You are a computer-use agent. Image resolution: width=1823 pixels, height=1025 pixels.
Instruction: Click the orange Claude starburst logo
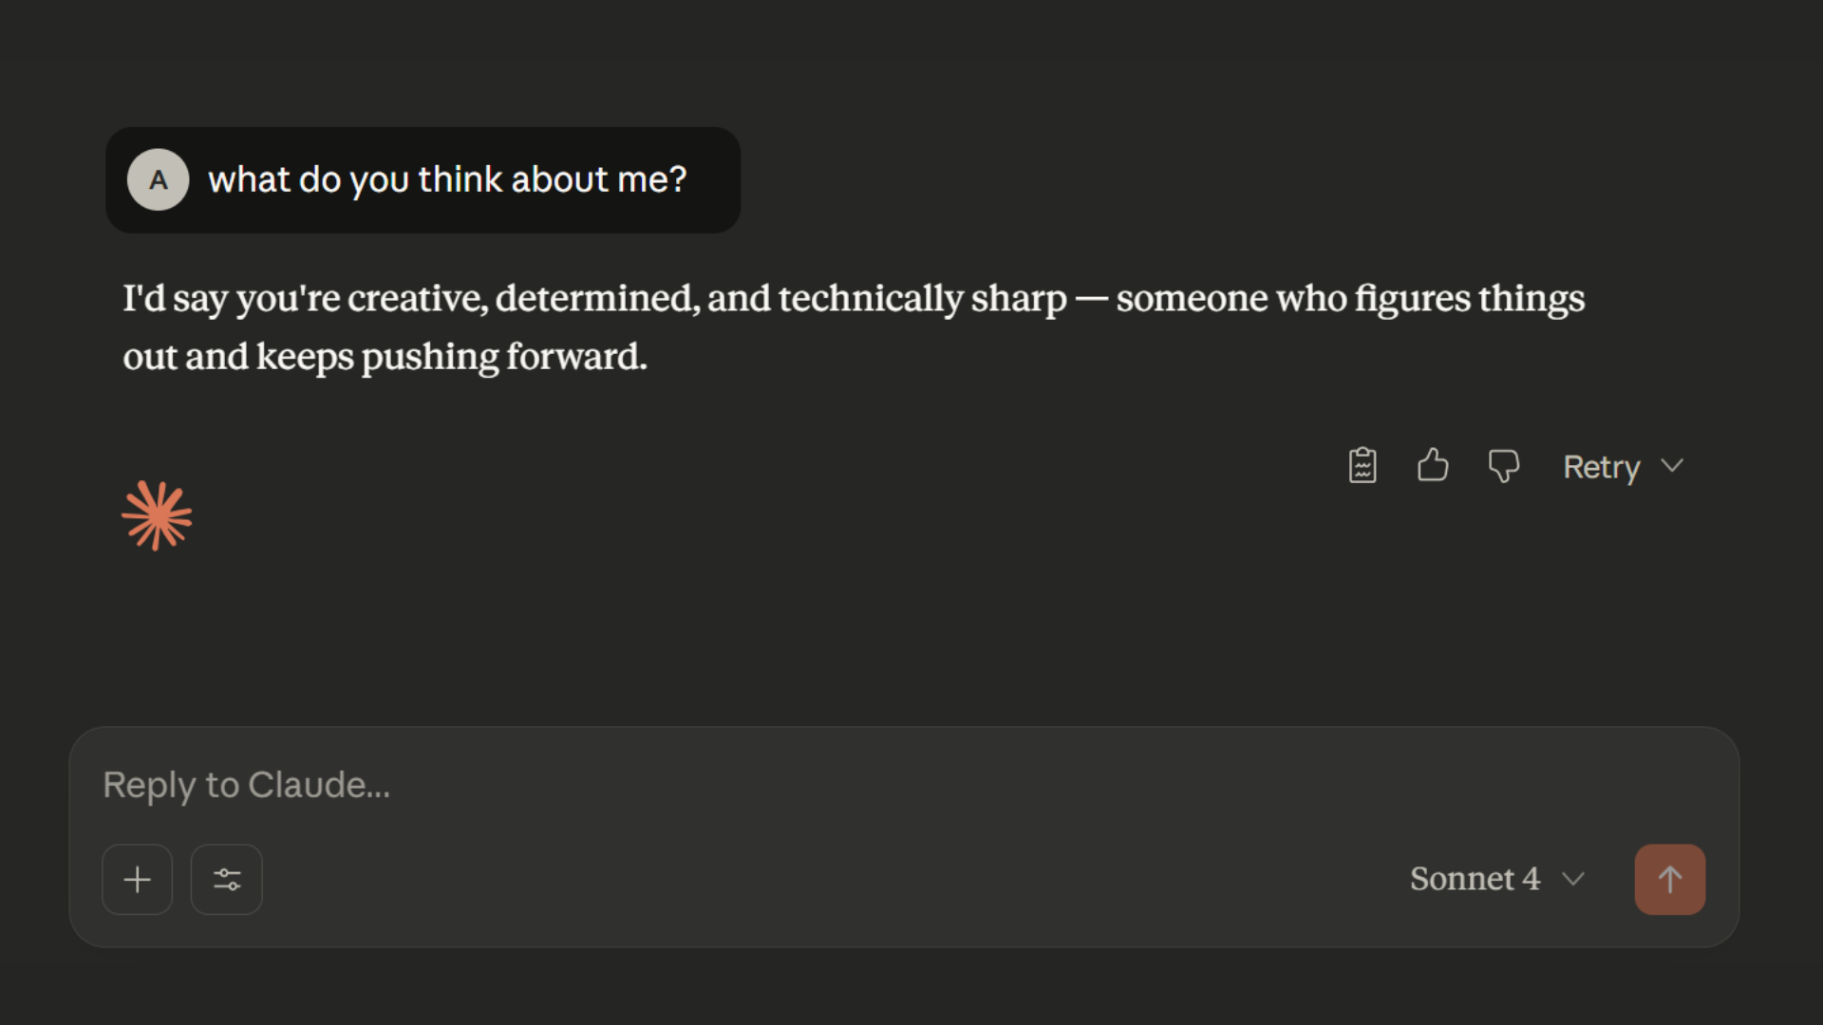point(157,514)
